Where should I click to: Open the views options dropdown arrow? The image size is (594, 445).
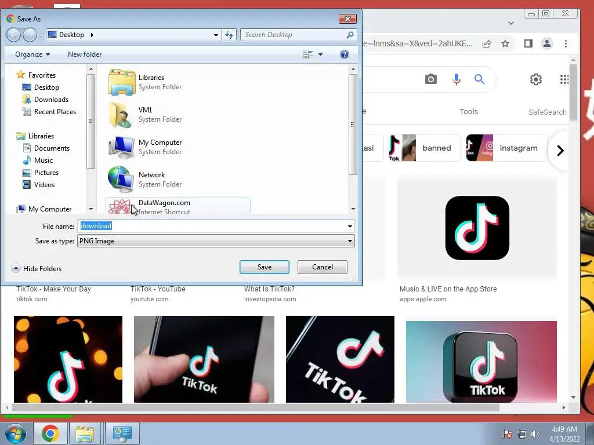pyautogui.click(x=320, y=54)
